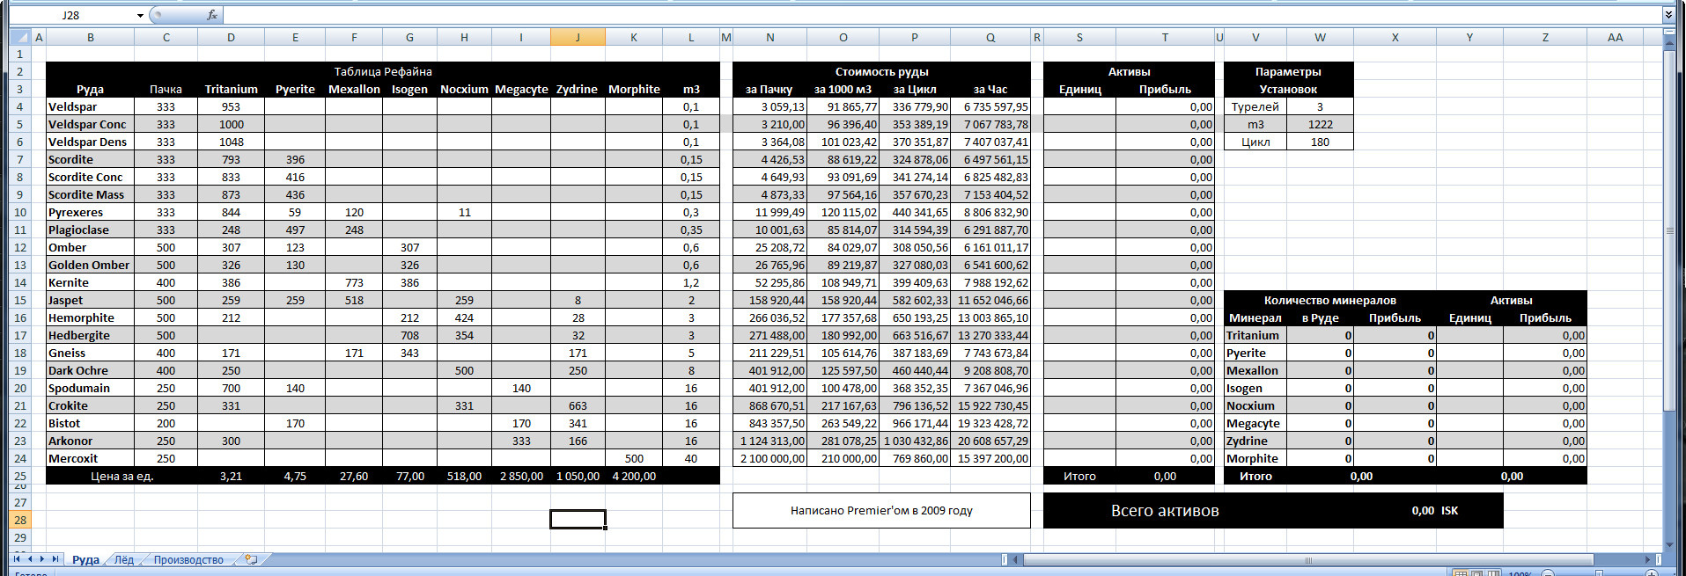Click the 'ISK' total assets label

pos(1449,510)
